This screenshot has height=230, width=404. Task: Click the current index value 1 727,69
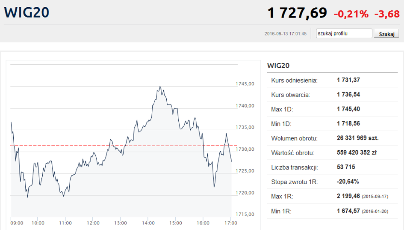click(x=297, y=13)
